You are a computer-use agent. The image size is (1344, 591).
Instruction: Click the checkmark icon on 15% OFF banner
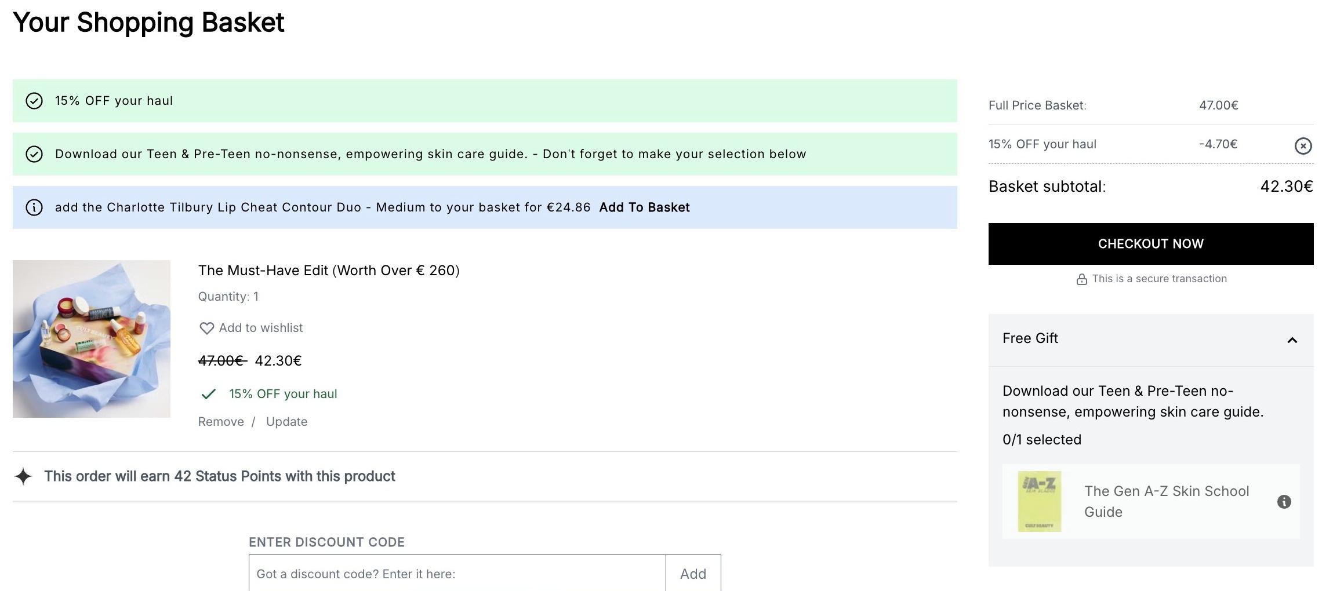tap(34, 101)
